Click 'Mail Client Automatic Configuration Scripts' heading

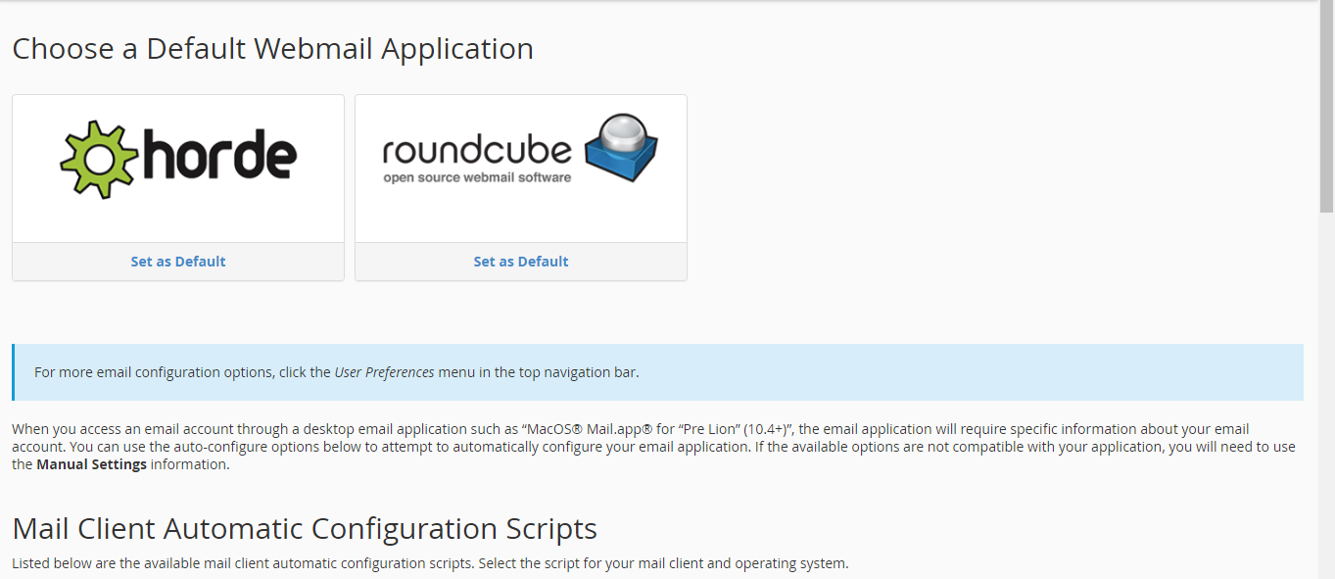pyautogui.click(x=305, y=529)
